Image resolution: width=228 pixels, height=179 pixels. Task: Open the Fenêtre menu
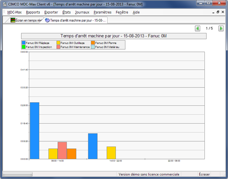122,13
